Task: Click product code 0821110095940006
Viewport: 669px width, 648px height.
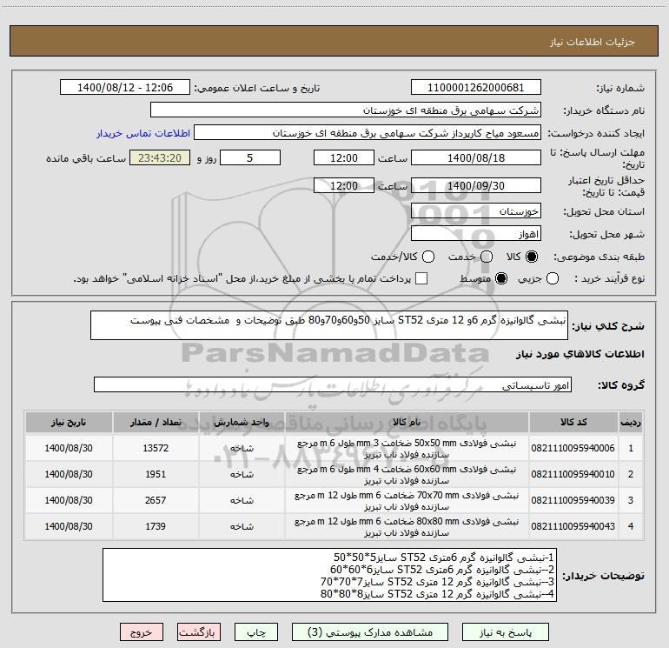Action: pyautogui.click(x=573, y=448)
